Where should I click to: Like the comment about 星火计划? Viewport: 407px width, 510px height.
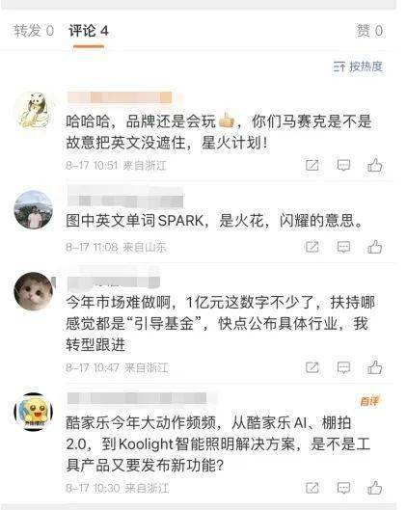374,165
